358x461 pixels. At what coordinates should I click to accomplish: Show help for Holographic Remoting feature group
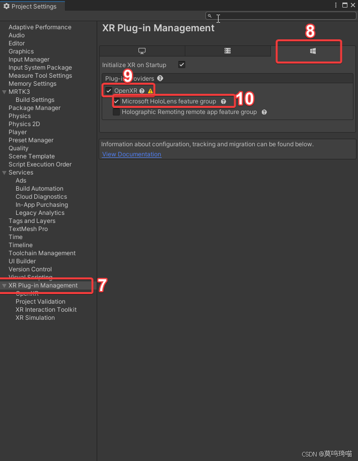pos(264,112)
